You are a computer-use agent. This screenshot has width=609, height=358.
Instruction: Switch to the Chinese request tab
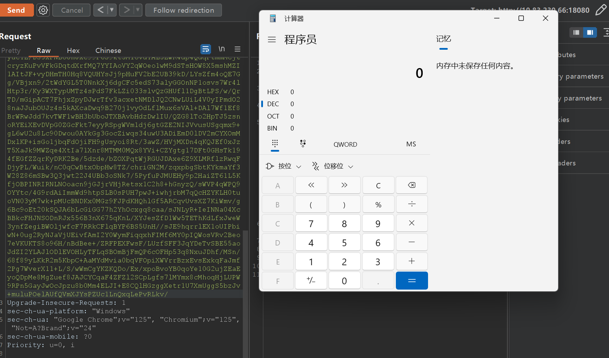click(x=108, y=50)
